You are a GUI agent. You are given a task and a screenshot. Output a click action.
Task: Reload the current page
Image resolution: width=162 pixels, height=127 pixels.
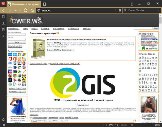(x=26, y=10)
